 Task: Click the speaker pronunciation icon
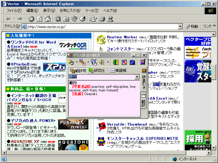(102, 62)
